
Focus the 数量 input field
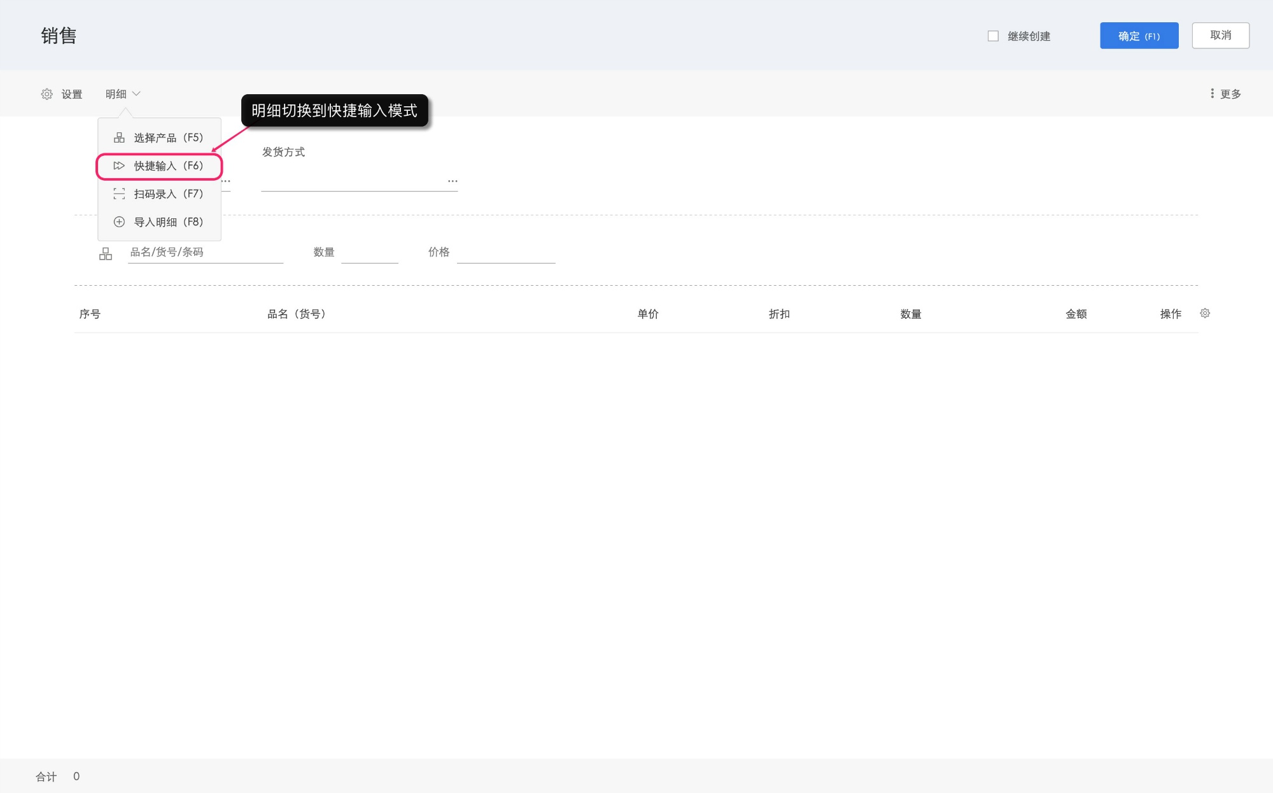(x=369, y=253)
